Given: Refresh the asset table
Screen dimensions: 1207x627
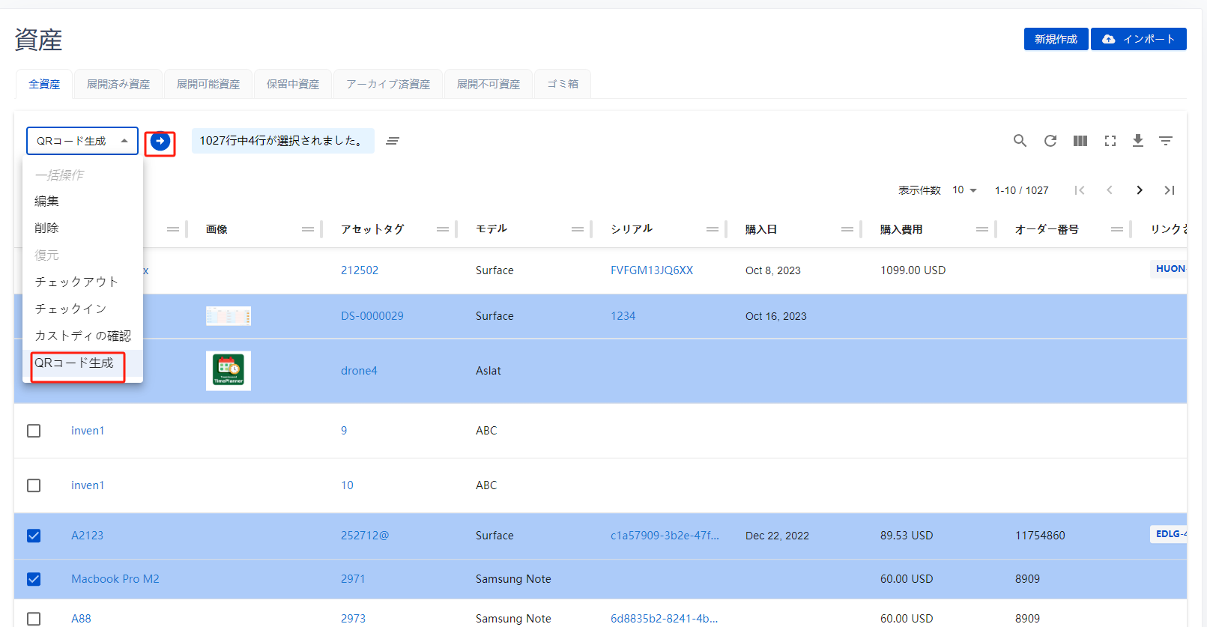Looking at the screenshot, I should (1050, 141).
